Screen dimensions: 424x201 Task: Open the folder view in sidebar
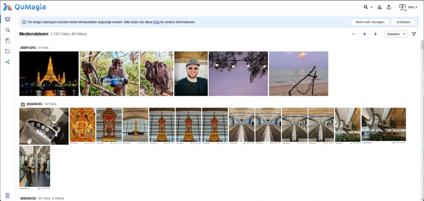[x=8, y=51]
